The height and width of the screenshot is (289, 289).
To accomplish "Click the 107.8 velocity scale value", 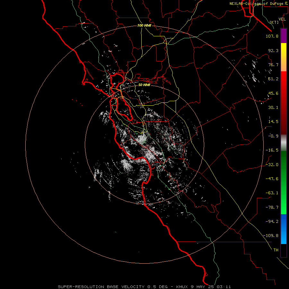I will [x=272, y=36].
